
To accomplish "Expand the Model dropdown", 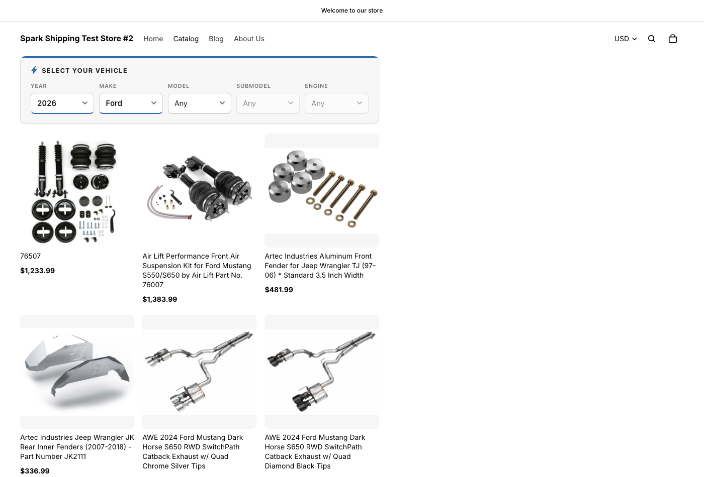I will point(200,103).
